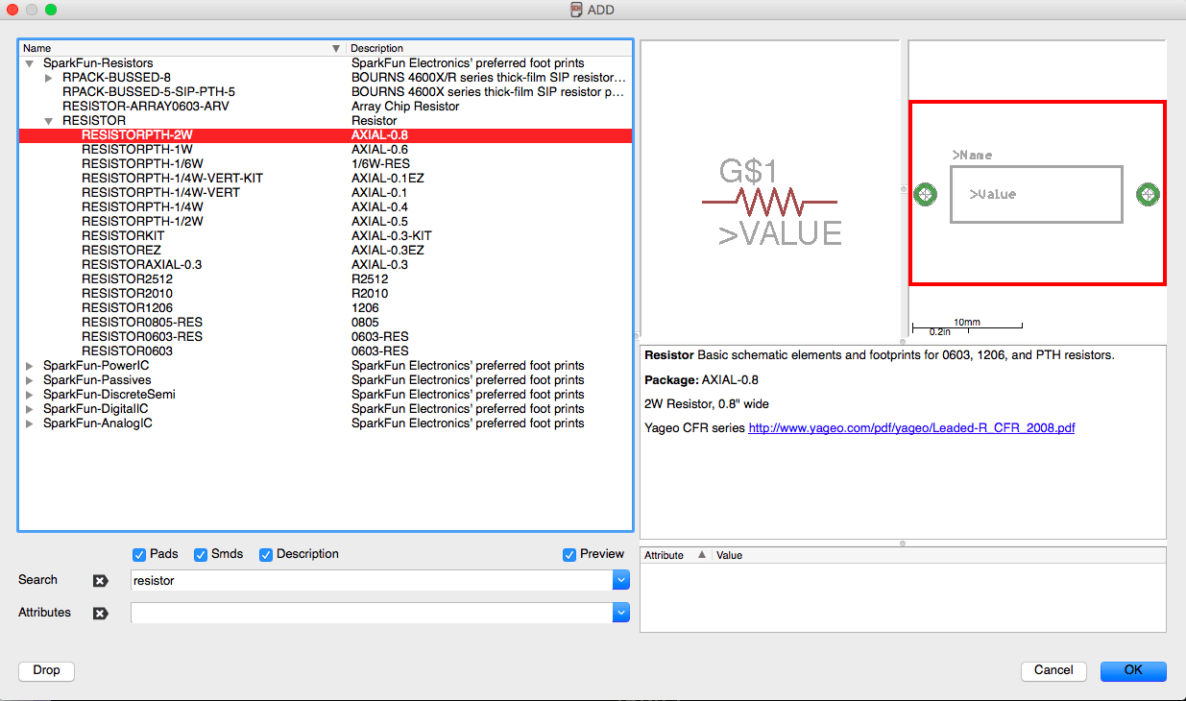Expand the SparkFun-PowerIC library
Viewport: 1186px width, 701px height.
(x=29, y=365)
